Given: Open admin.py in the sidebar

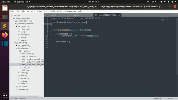Looking at the screenshot, I should coord(24,73).
